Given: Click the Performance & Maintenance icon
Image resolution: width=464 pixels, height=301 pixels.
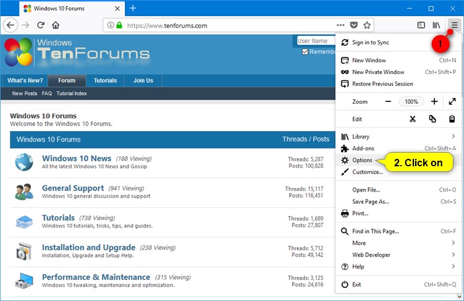Looking at the screenshot, I should point(24,281).
